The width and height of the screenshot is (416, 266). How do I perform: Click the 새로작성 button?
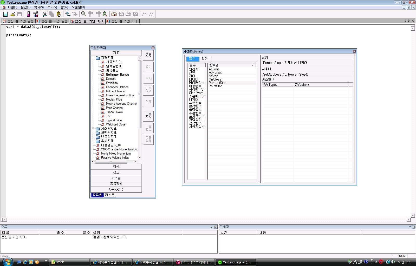click(x=148, y=55)
